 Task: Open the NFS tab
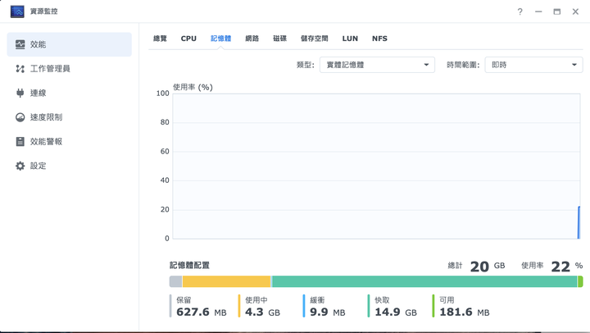[x=379, y=39]
